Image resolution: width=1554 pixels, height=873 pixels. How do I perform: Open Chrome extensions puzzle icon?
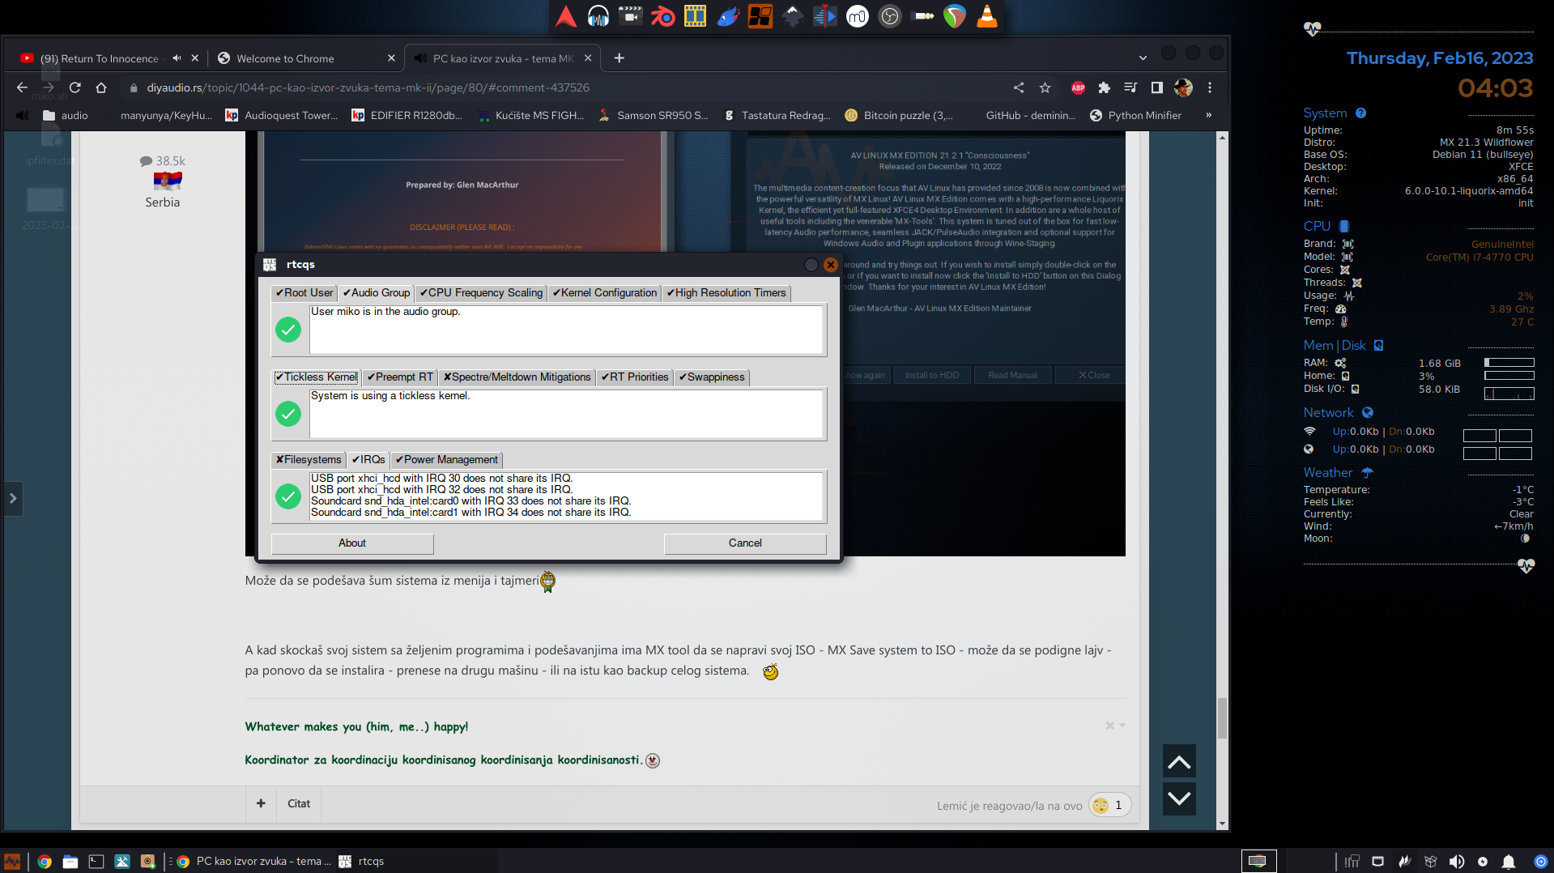tap(1104, 87)
